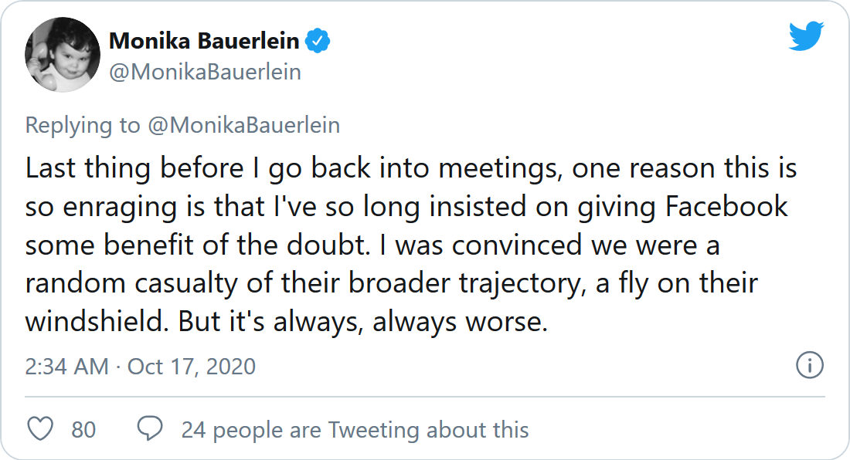Click the like count 80
This screenshot has height=460, width=850.
(x=83, y=430)
